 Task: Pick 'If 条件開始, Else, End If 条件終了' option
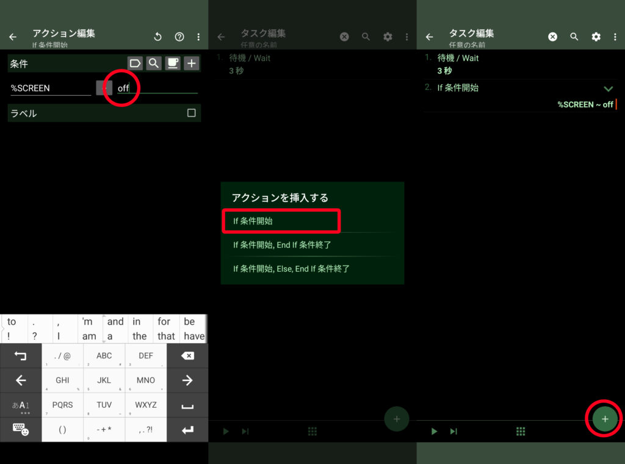coord(291,269)
